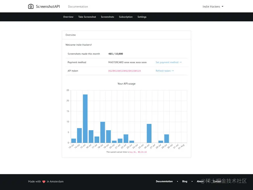
Task: Click the Overview panel heading
Action: [70, 35]
